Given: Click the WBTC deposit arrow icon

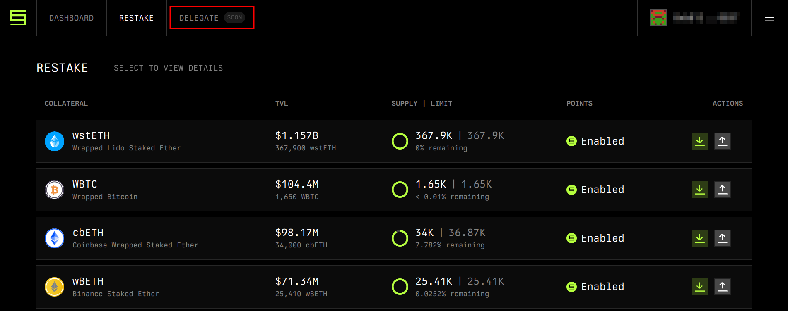Looking at the screenshot, I should click(700, 190).
